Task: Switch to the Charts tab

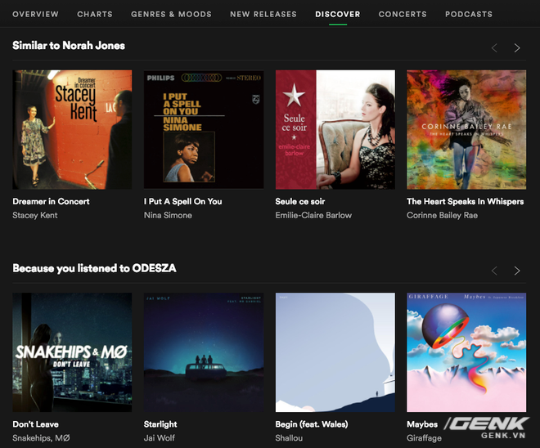Action: 95,14
